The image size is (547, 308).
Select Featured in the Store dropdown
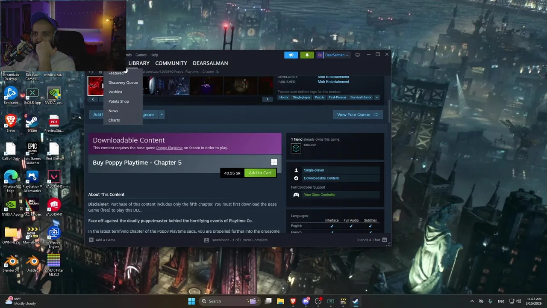[x=116, y=73]
